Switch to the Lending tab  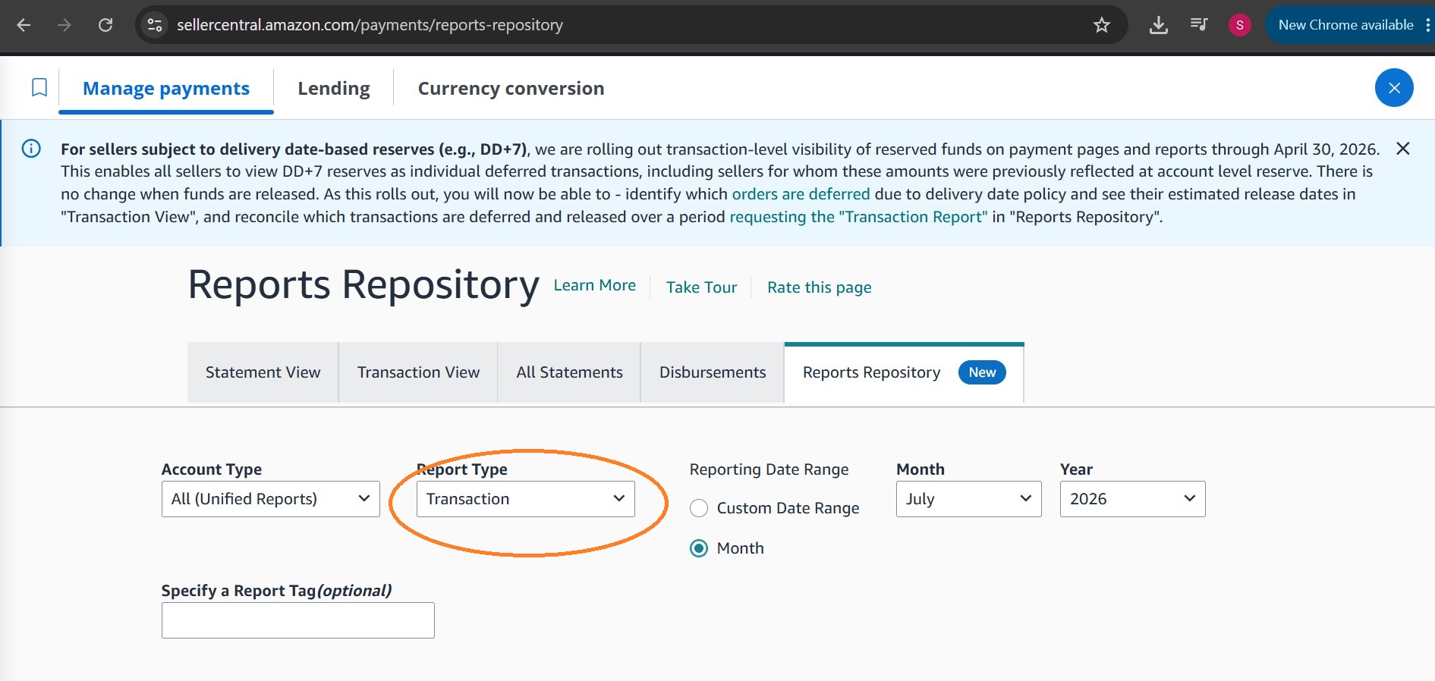point(334,89)
